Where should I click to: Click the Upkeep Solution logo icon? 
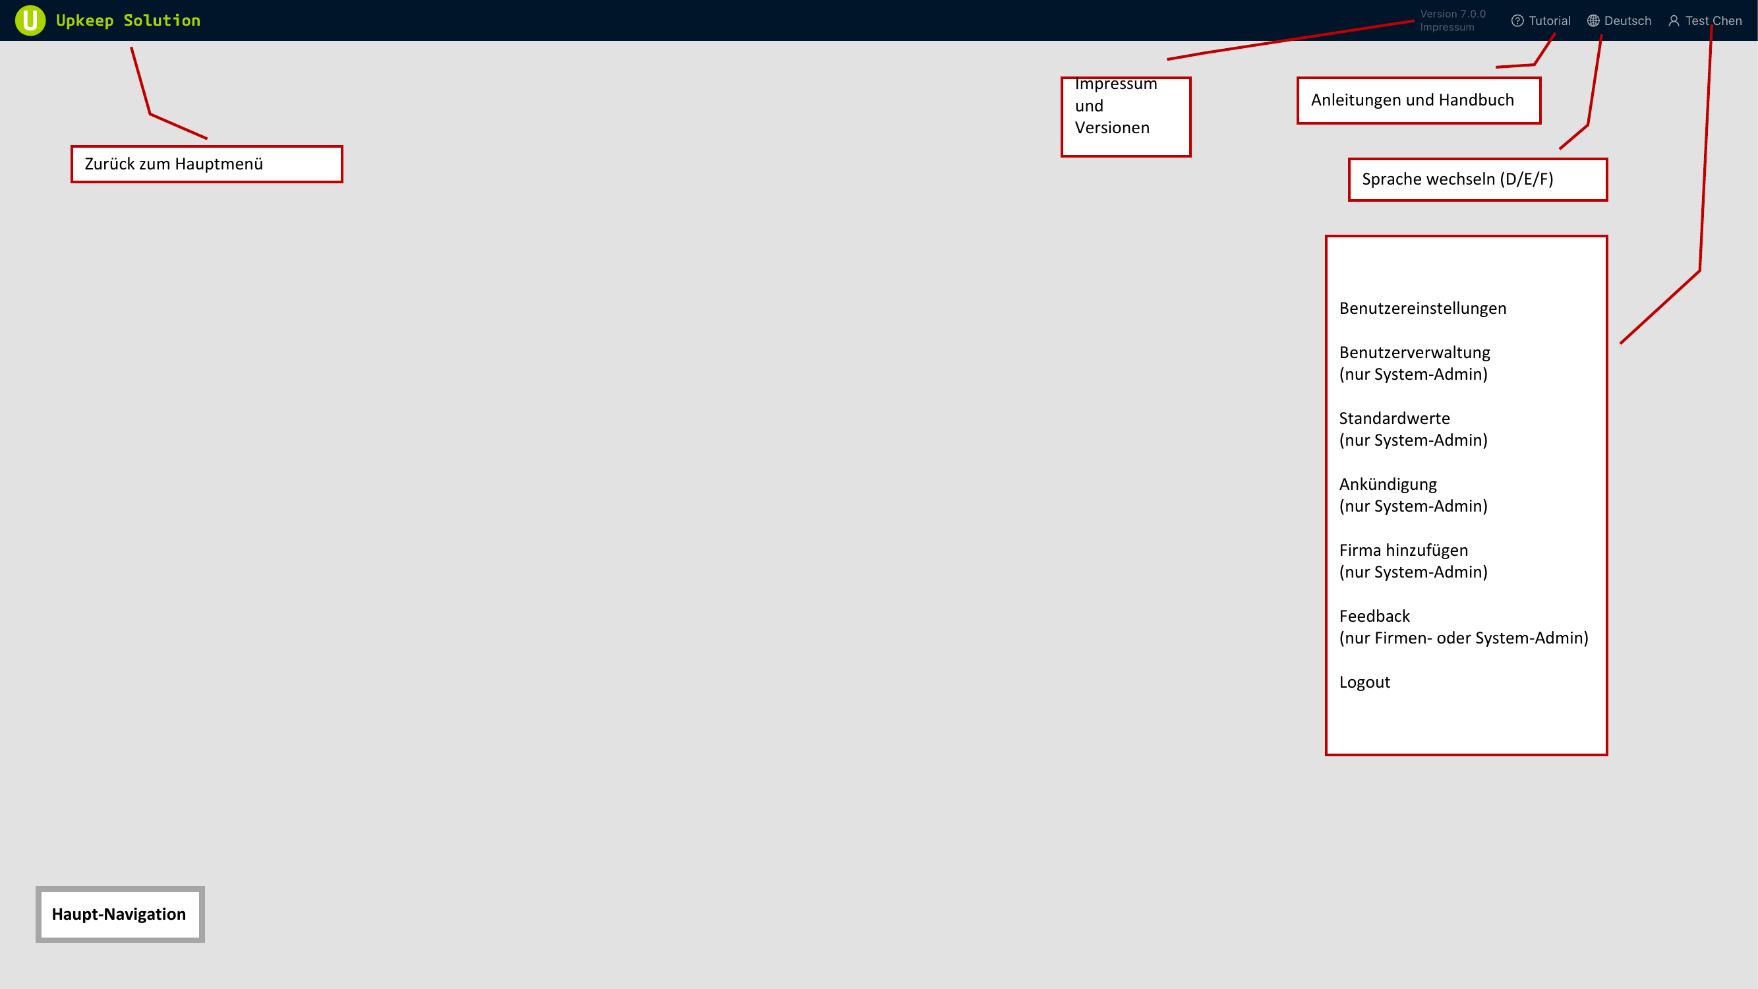[30, 20]
